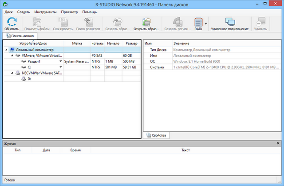Open the dropdown arrow for Раздел1

click(61, 61)
